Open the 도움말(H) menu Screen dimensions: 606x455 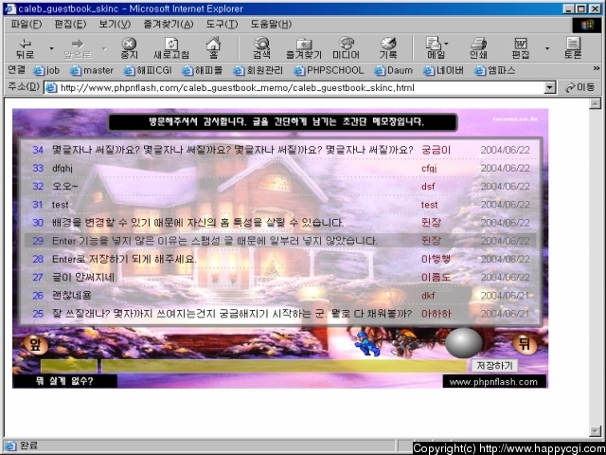271,25
